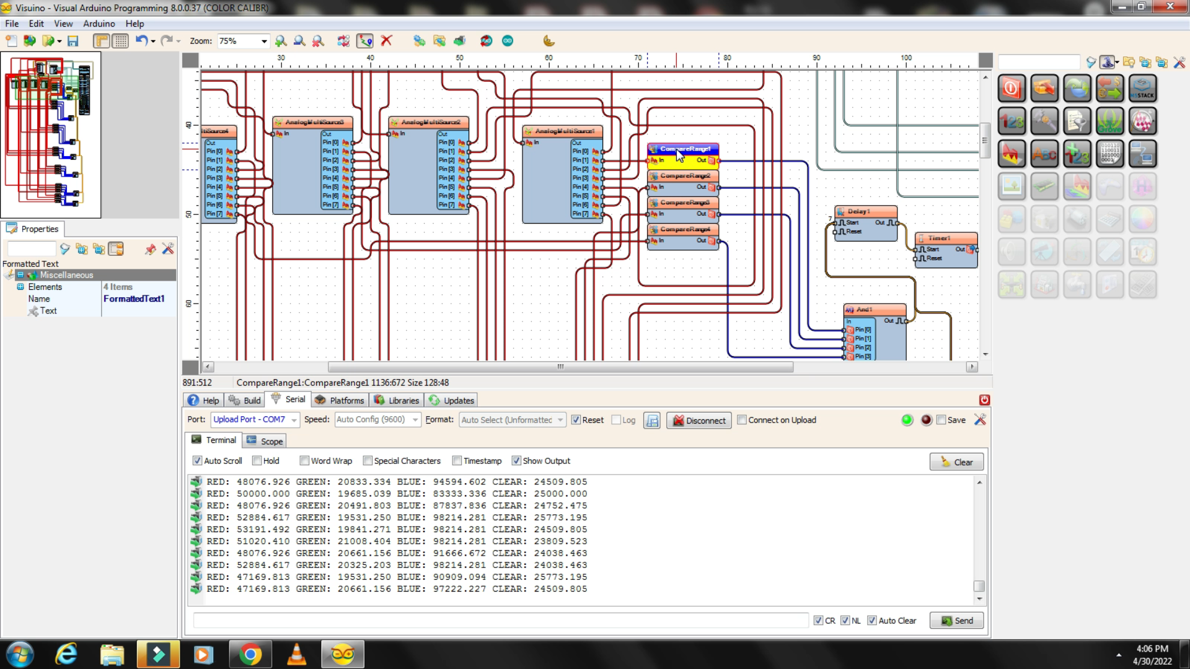The width and height of the screenshot is (1190, 669).
Task: Click green connect indicator in serial panel
Action: [907, 420]
